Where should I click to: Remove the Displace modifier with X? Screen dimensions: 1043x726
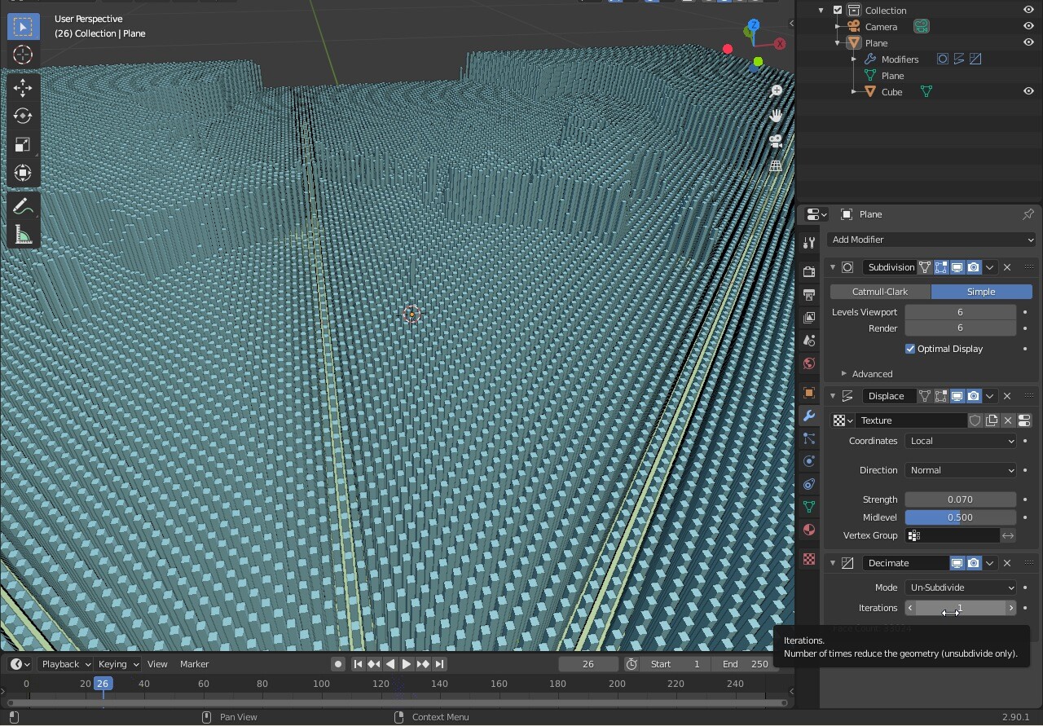tap(1007, 396)
